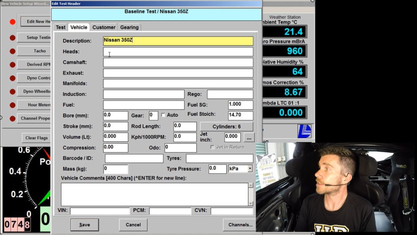
Task: Click the Clear Flags button
Action: (36, 138)
